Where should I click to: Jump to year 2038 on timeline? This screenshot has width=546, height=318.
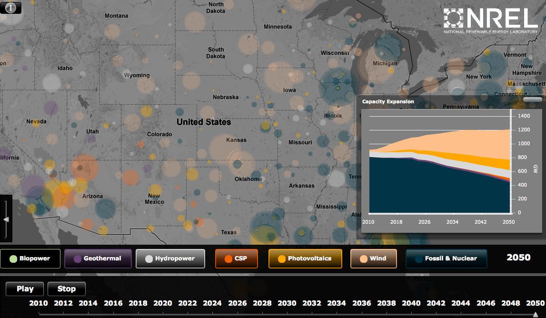tap(387, 303)
